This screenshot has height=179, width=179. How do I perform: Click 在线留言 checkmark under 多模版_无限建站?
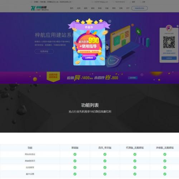165,168
